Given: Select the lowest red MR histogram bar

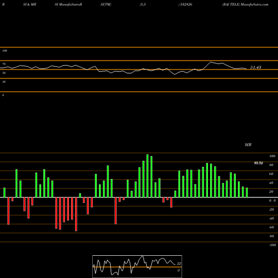Looking at the screenshot, I should point(76,214).
